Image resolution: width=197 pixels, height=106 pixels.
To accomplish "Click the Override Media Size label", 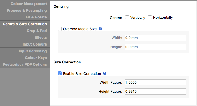I will [x=80, y=29].
